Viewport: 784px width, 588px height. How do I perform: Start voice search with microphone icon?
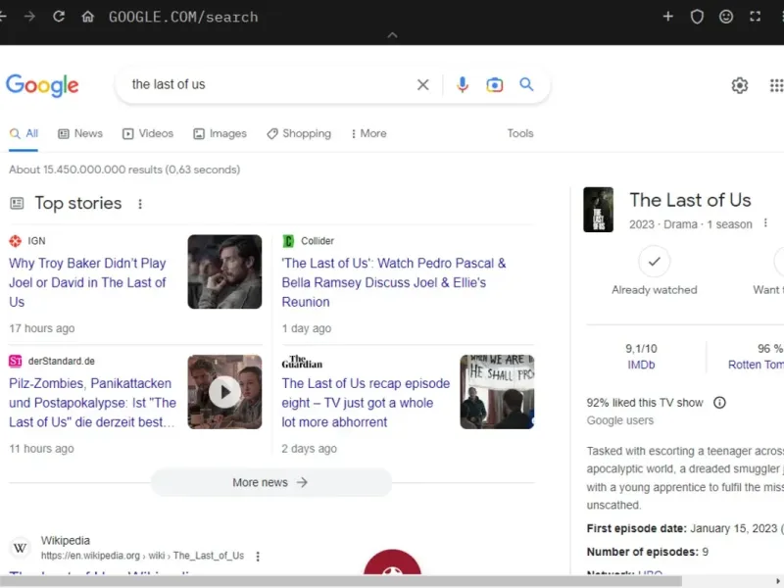tap(462, 85)
